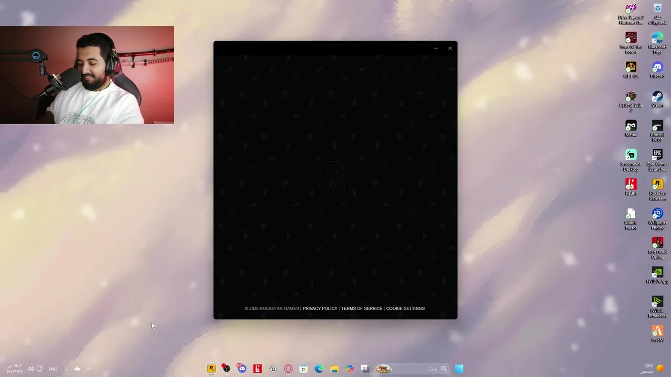Open Copilot from the taskbar

pyautogui.click(x=350, y=369)
